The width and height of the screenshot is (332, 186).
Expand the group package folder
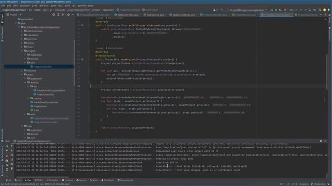(x=22, y=43)
